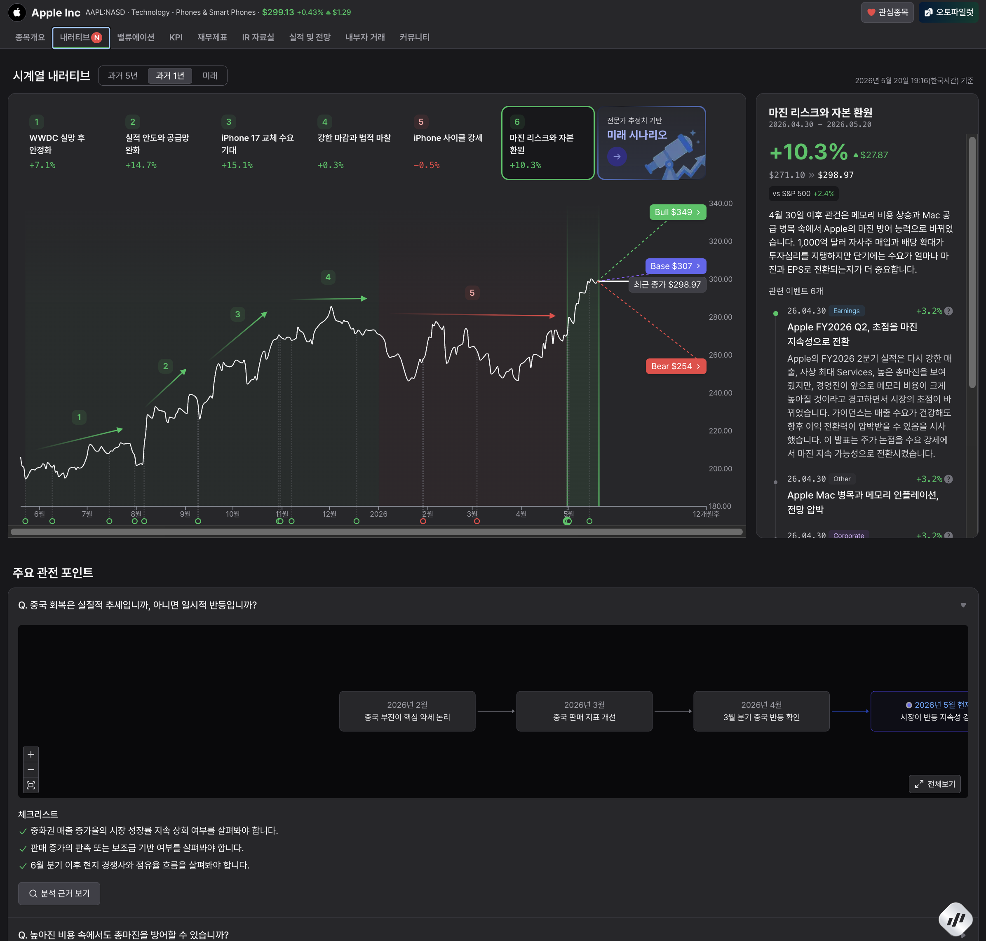Click the chart horizontal scrollbar
Screen dimensions: 986x941
[x=376, y=532]
